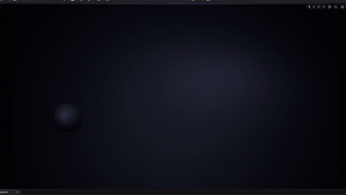Toggle the grid snapping icon

point(342,7)
